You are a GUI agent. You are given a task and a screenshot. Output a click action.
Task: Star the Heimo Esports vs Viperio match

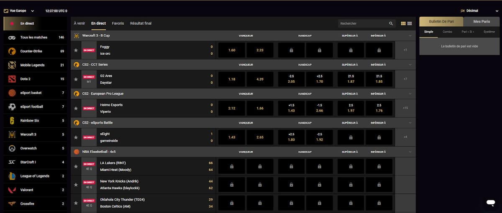point(76,108)
